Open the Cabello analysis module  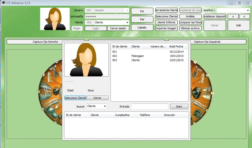tap(142, 28)
